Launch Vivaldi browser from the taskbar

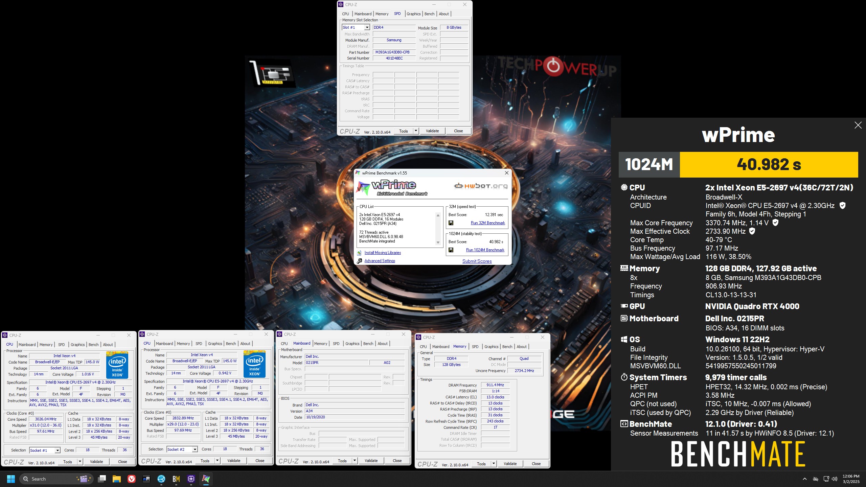click(x=132, y=479)
